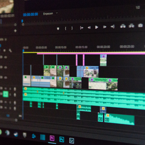Select the long K1 audio clip with the fading waveform
The width and height of the screenshot is (145, 145).
coord(119,119)
